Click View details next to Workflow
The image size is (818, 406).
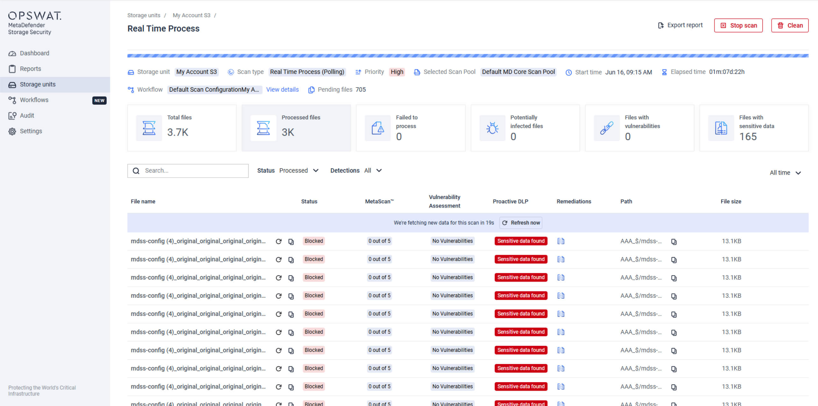282,89
